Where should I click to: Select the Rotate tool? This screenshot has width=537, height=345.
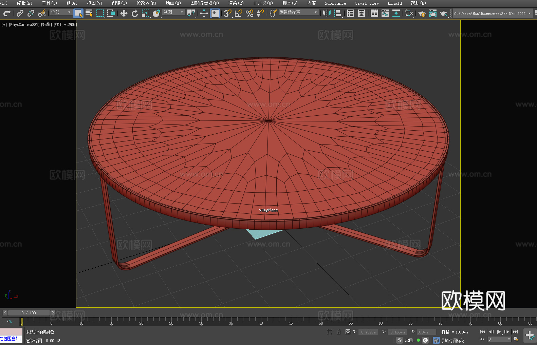point(135,13)
